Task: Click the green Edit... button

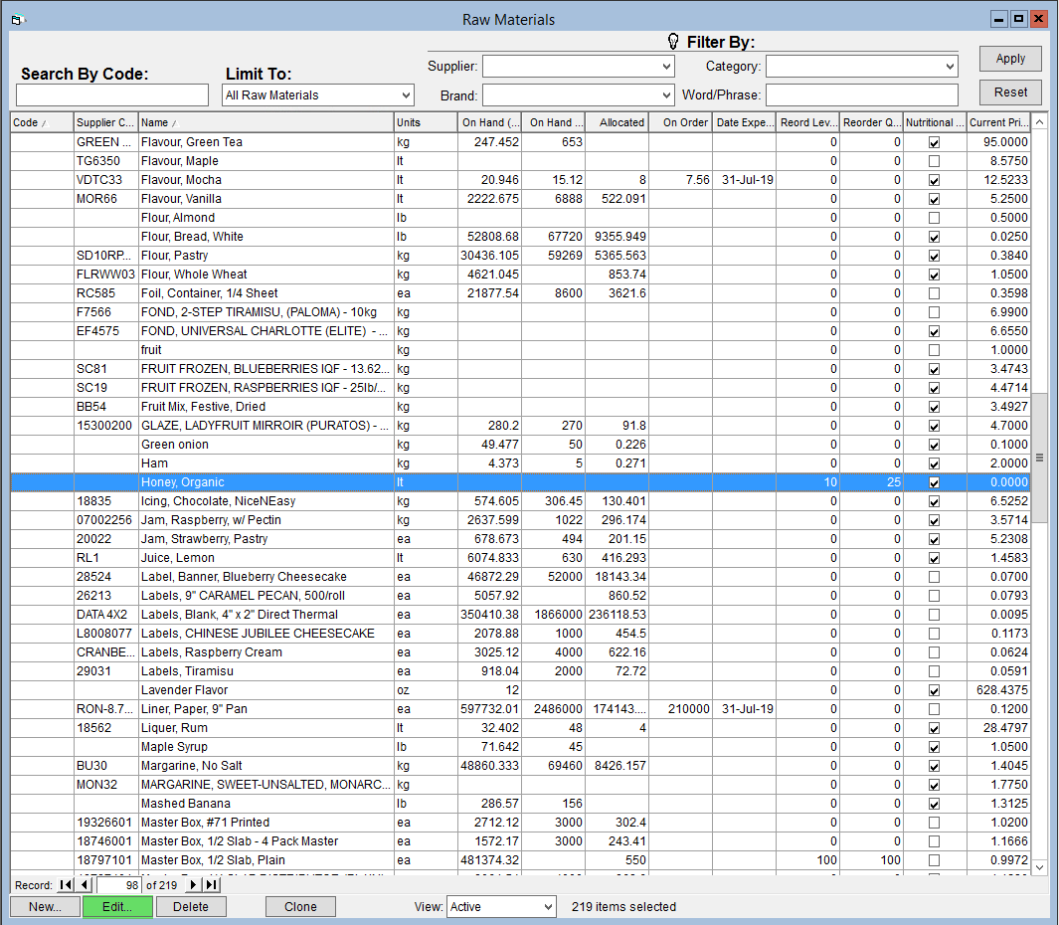Action: pyautogui.click(x=117, y=907)
